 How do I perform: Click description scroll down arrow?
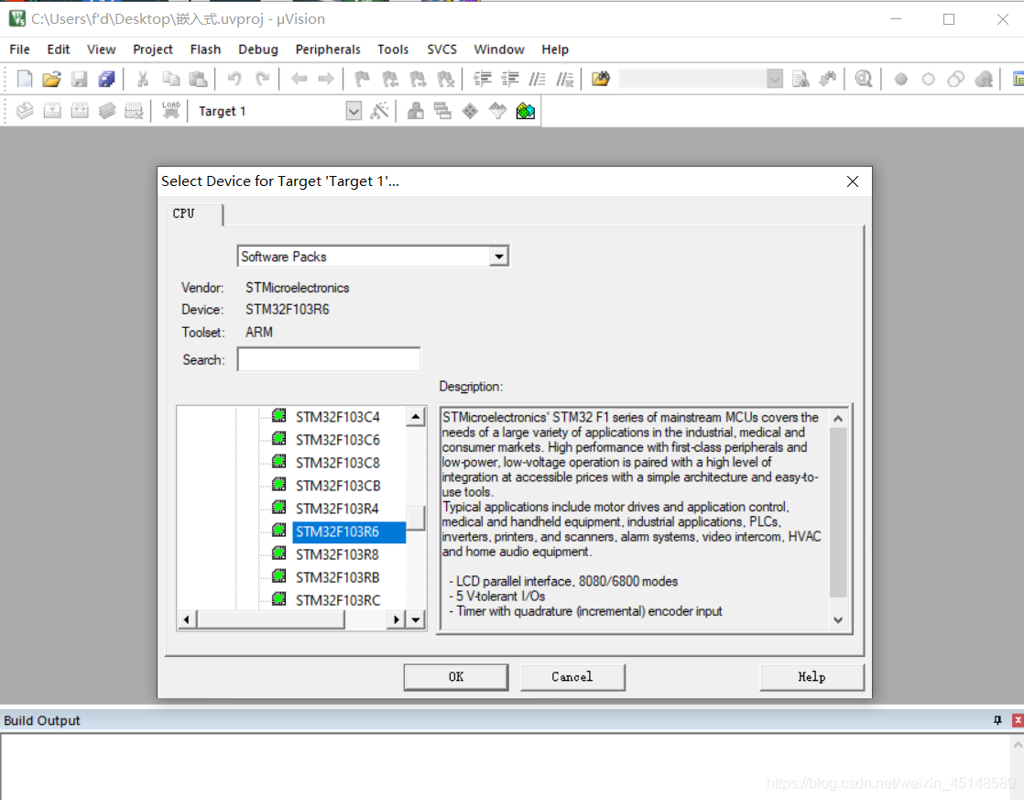[838, 620]
